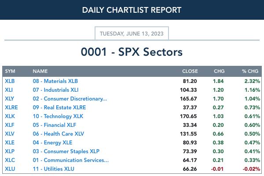Open 04 - Energy XLE chart
The width and height of the screenshot is (264, 176).
[52, 142]
